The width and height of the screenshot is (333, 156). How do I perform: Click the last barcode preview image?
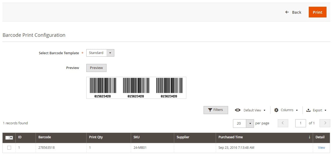(x=169, y=88)
